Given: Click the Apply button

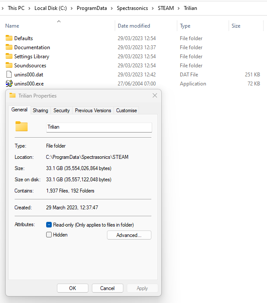Looking at the screenshot, I should 142,288.
